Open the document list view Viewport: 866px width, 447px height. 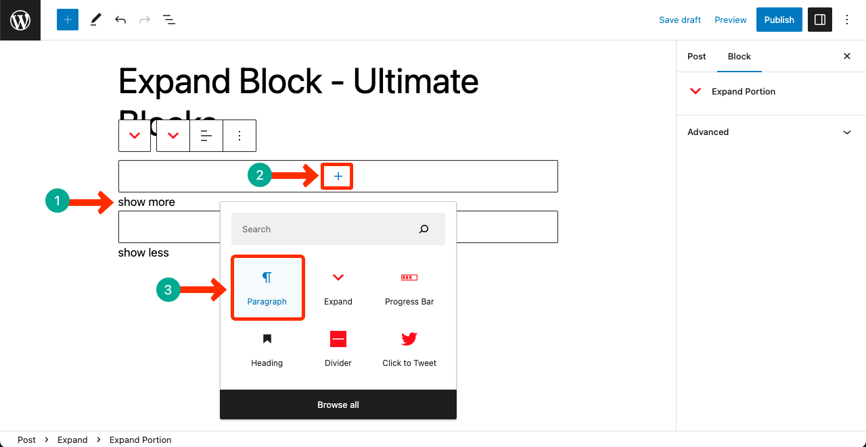click(x=168, y=20)
